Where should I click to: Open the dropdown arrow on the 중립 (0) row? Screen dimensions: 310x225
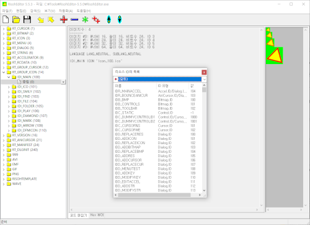63,82
